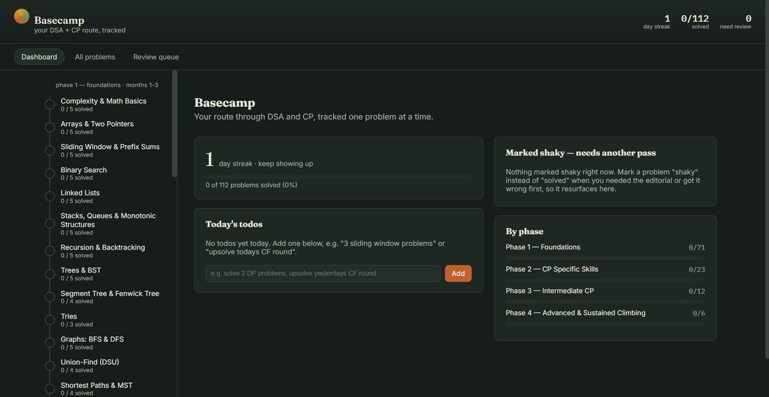Screen dimensions: 769x397
Task: Select the Stacks, Queues & Monotonic Structures circle marker
Action: (x=50, y=223)
